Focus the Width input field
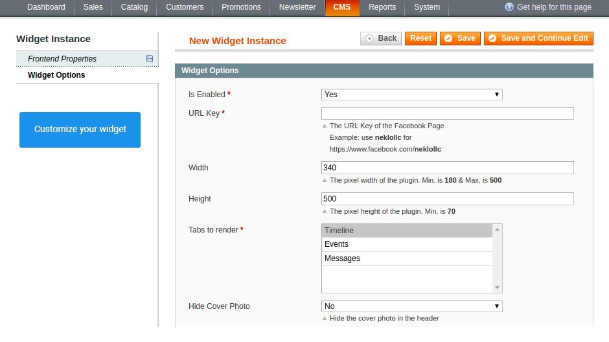 coord(448,168)
